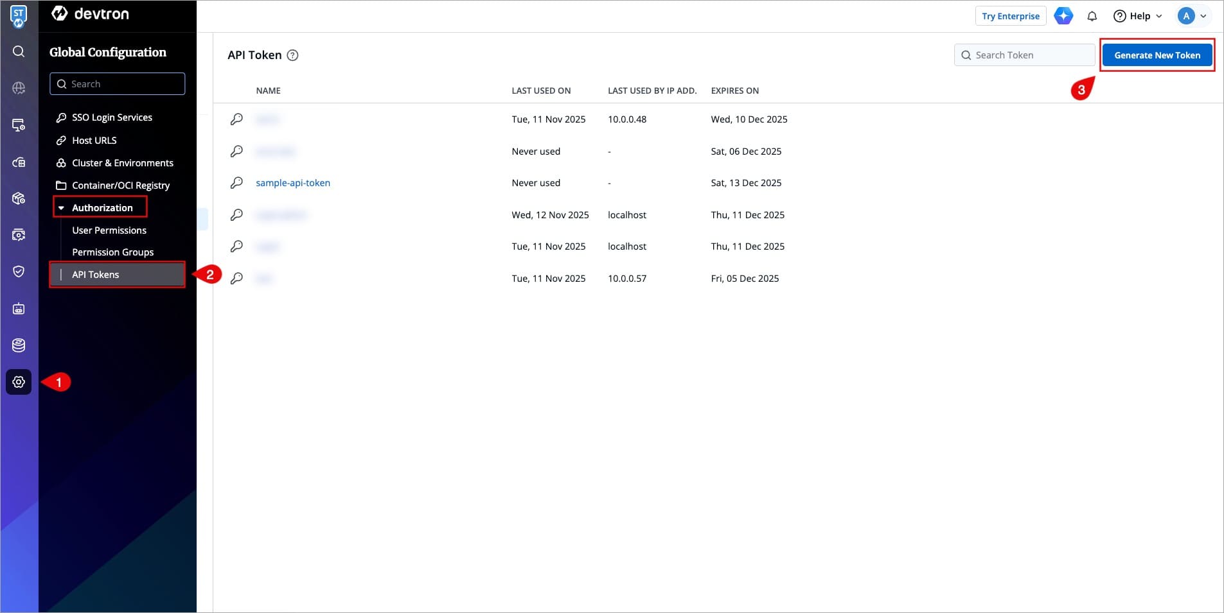Viewport: 1224px width, 613px height.
Task: Click Generate New Token button
Action: pos(1157,55)
